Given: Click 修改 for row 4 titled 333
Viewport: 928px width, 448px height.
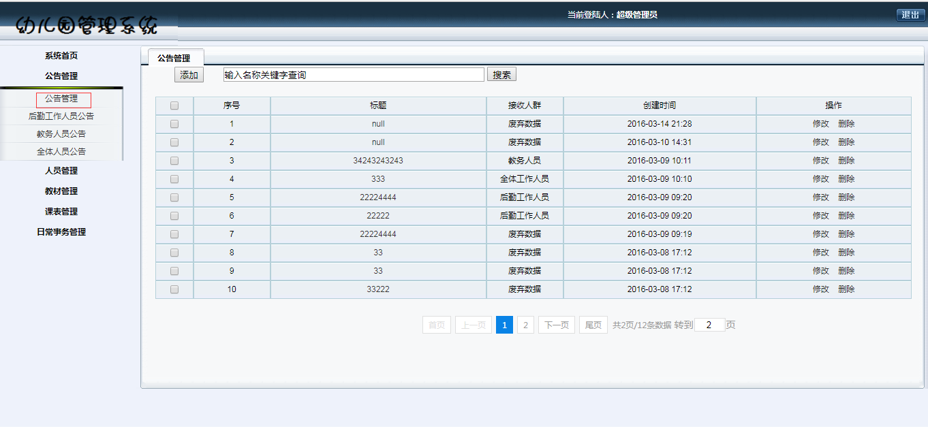Looking at the screenshot, I should pos(821,179).
